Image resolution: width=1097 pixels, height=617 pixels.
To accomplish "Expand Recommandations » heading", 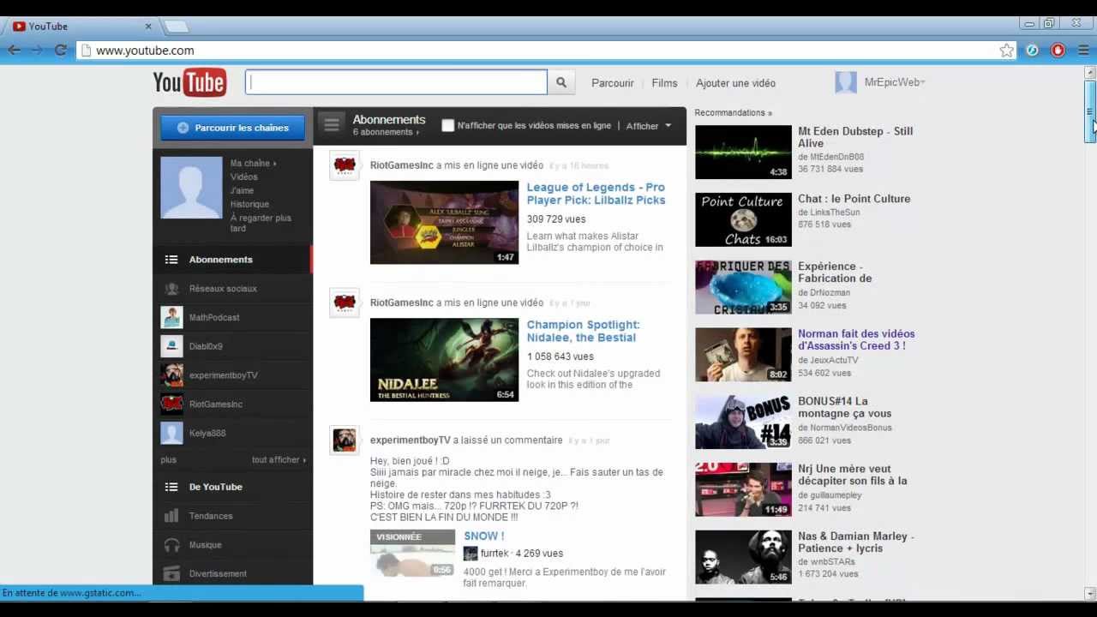I will point(733,113).
